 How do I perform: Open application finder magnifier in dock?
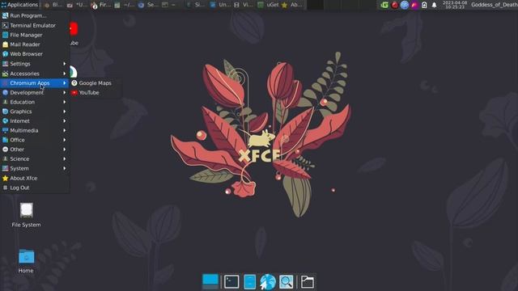[286, 282]
